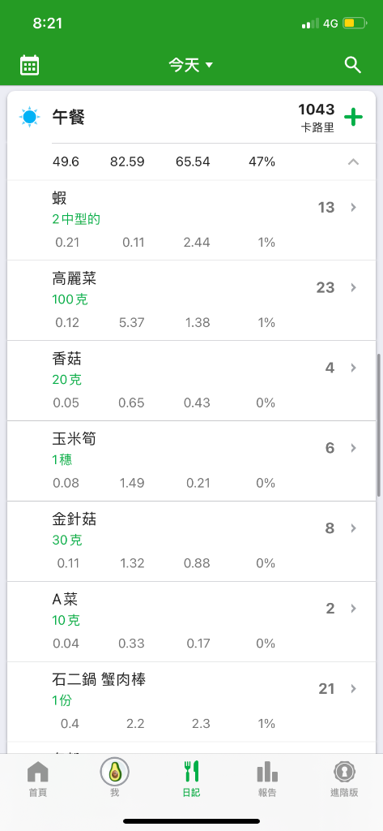Open the avocado 我 profile icon
This screenshot has height=831, width=383.
115,773
